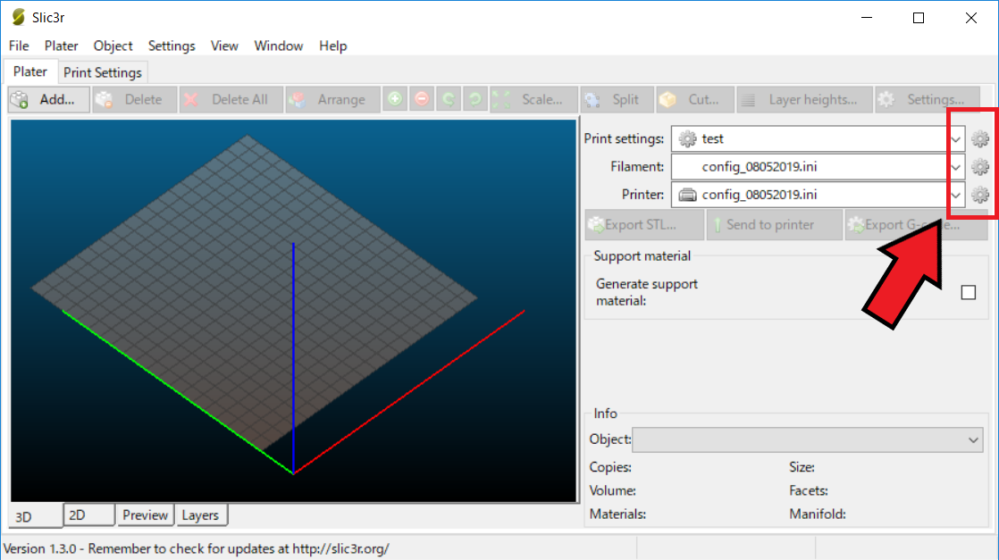Click the gear icon beside Print settings
The image size is (999, 560).
tap(980, 139)
